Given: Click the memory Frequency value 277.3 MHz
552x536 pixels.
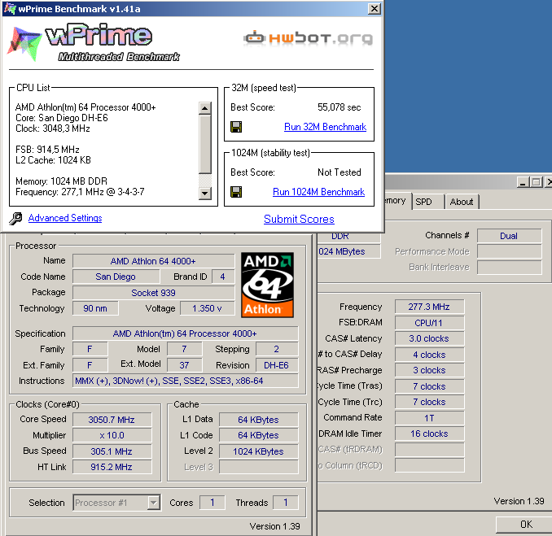Looking at the screenshot, I should (x=429, y=307).
